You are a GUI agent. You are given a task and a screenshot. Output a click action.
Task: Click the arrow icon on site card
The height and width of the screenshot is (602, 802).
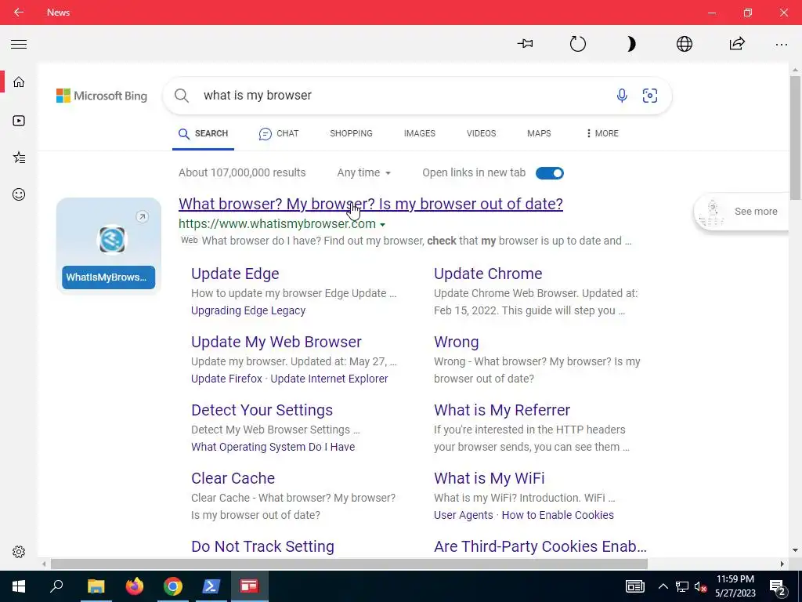click(143, 216)
